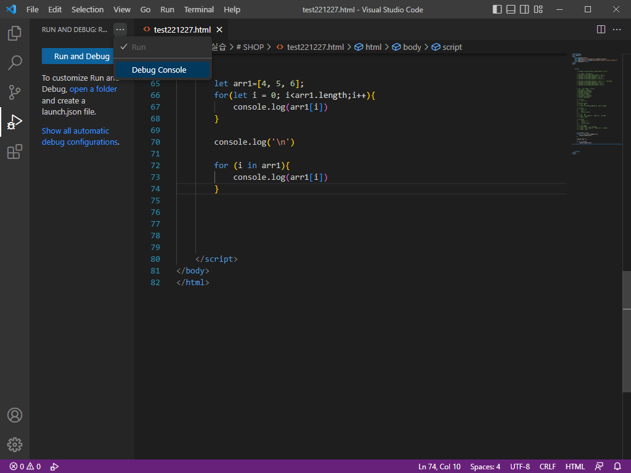The height and width of the screenshot is (473, 631).
Task: Click the debug start icon in status bar
Action: [x=54, y=467]
